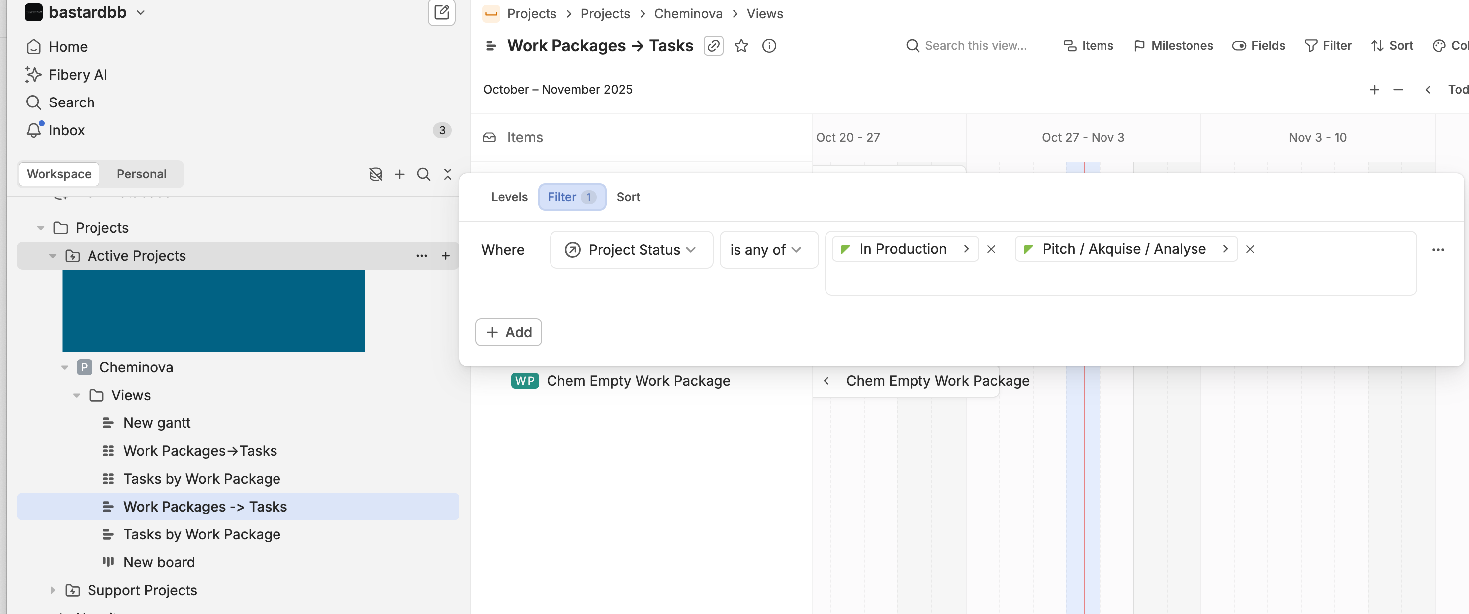Viewport: 1469px width, 614px height.
Task: Click the Add filter button
Action: click(x=508, y=333)
